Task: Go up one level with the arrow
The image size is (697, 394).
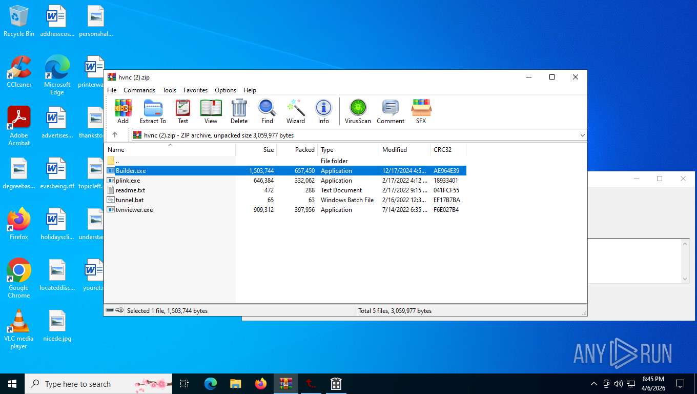Action: (x=115, y=135)
